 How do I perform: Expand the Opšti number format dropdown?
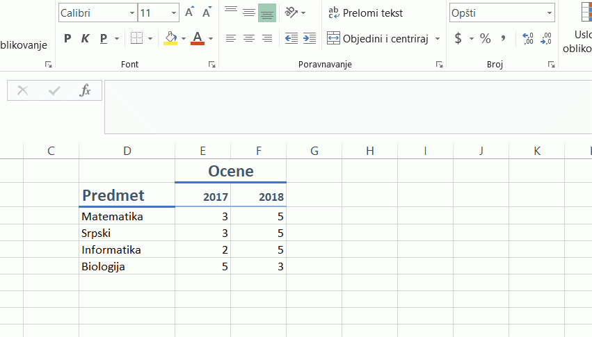(550, 13)
